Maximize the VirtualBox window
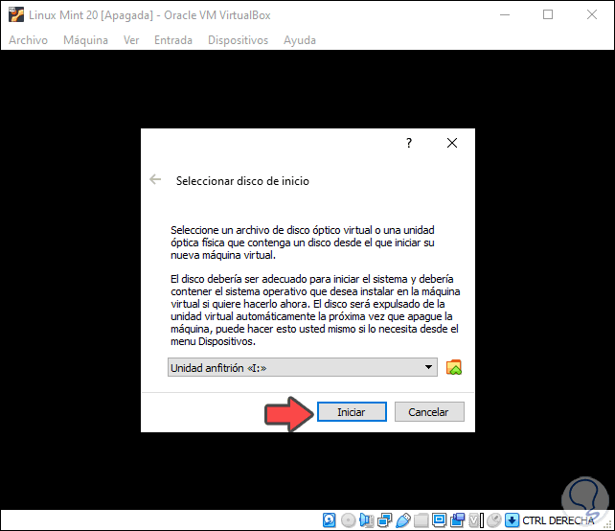 [548, 15]
